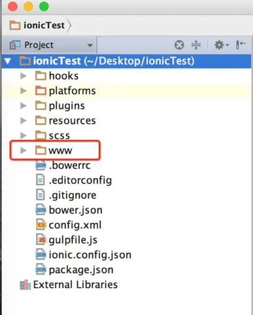253x315 pixels.
Task: Click the ionicTest root folder icon
Action: (25, 61)
